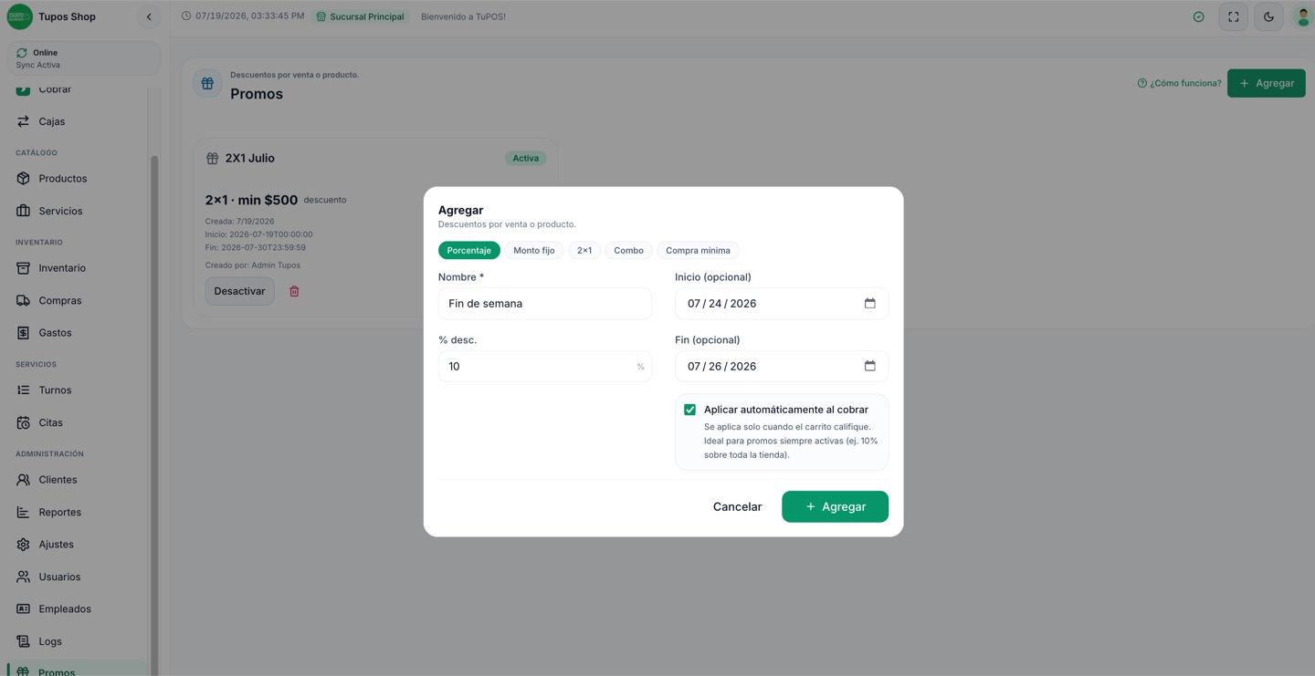Click the header Agregar button on the Promos page
This screenshot has height=676, width=1315.
pos(1266,83)
